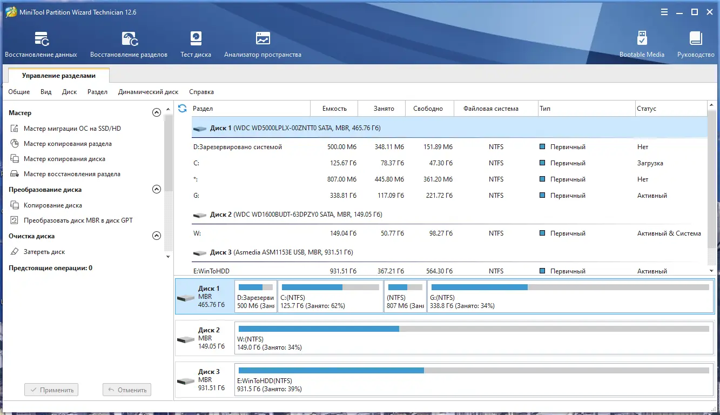The height and width of the screenshot is (415, 720).
Task: Open the Диск menu
Action: click(69, 92)
